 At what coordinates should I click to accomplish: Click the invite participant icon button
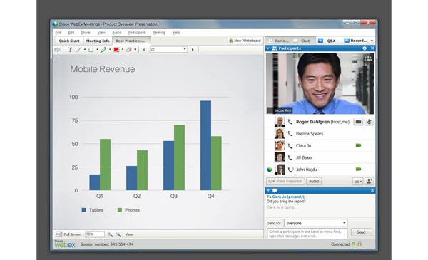pos(370,181)
